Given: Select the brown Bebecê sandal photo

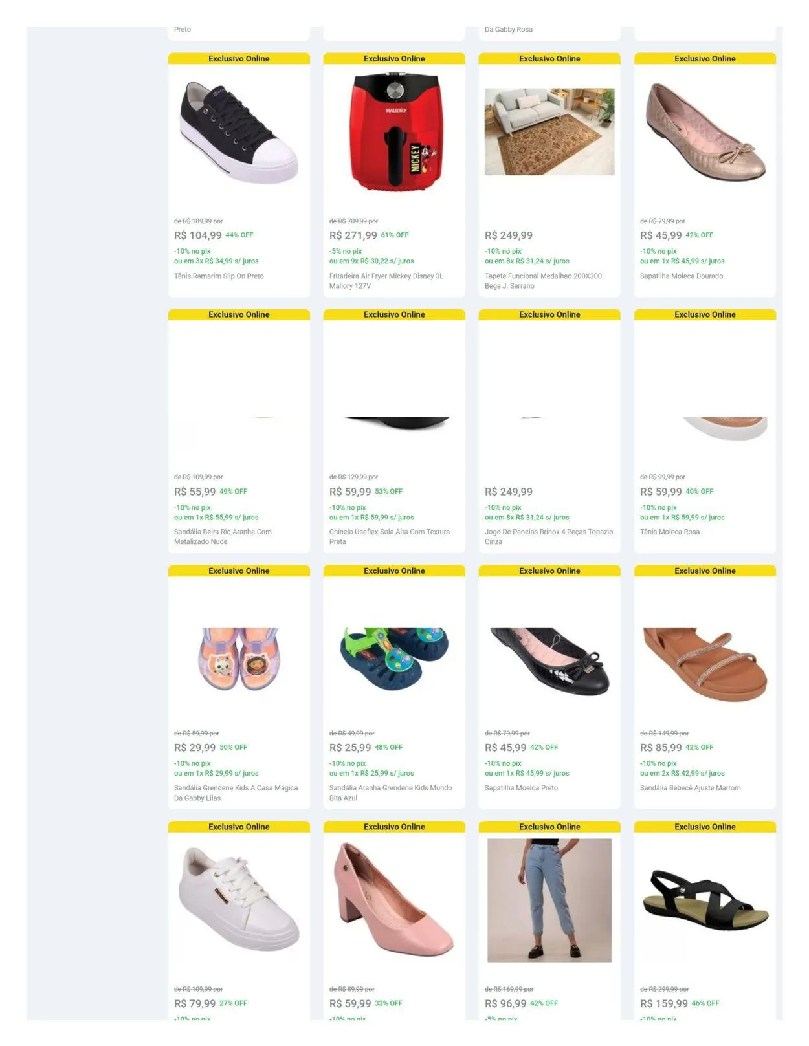Looking at the screenshot, I should (705, 664).
